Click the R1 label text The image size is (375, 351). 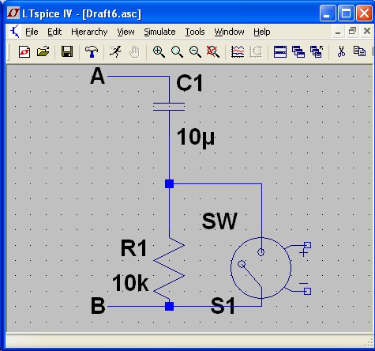tap(133, 248)
